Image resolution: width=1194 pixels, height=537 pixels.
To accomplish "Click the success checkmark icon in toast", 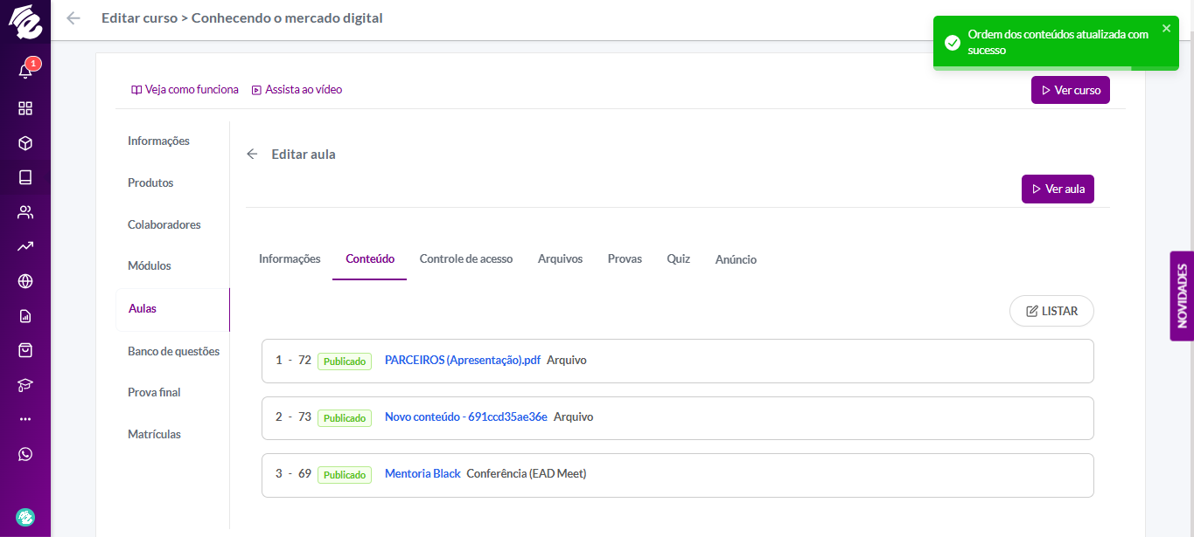I will [953, 43].
